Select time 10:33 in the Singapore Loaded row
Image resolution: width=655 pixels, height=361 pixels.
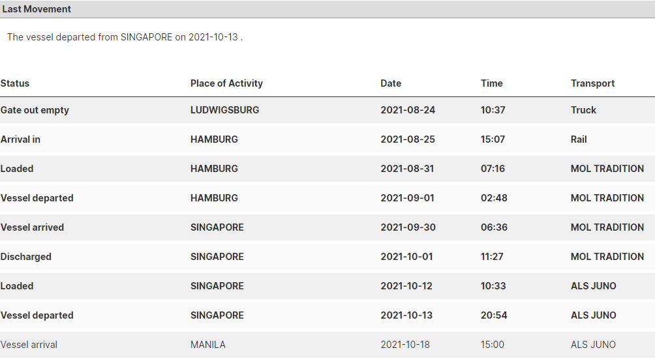coord(493,286)
